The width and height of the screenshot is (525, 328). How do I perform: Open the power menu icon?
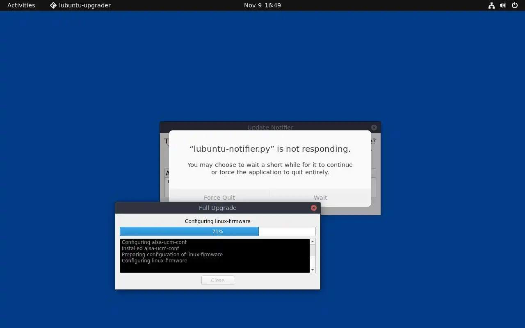515,5
